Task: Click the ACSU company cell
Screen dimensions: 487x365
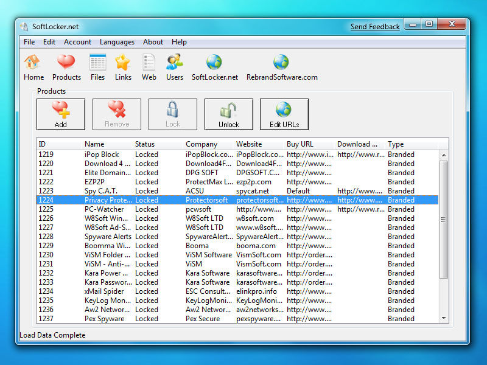Action: [x=195, y=191]
